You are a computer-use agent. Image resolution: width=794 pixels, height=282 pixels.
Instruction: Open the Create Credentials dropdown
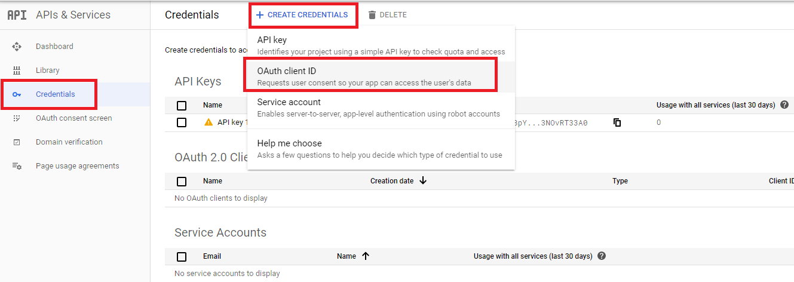tap(302, 15)
